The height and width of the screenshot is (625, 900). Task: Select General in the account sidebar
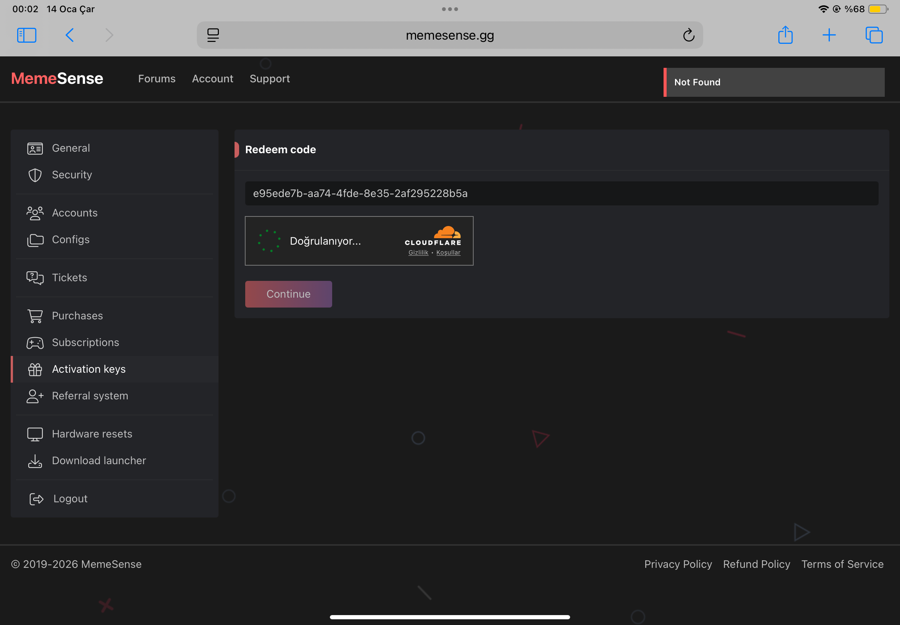114,148
